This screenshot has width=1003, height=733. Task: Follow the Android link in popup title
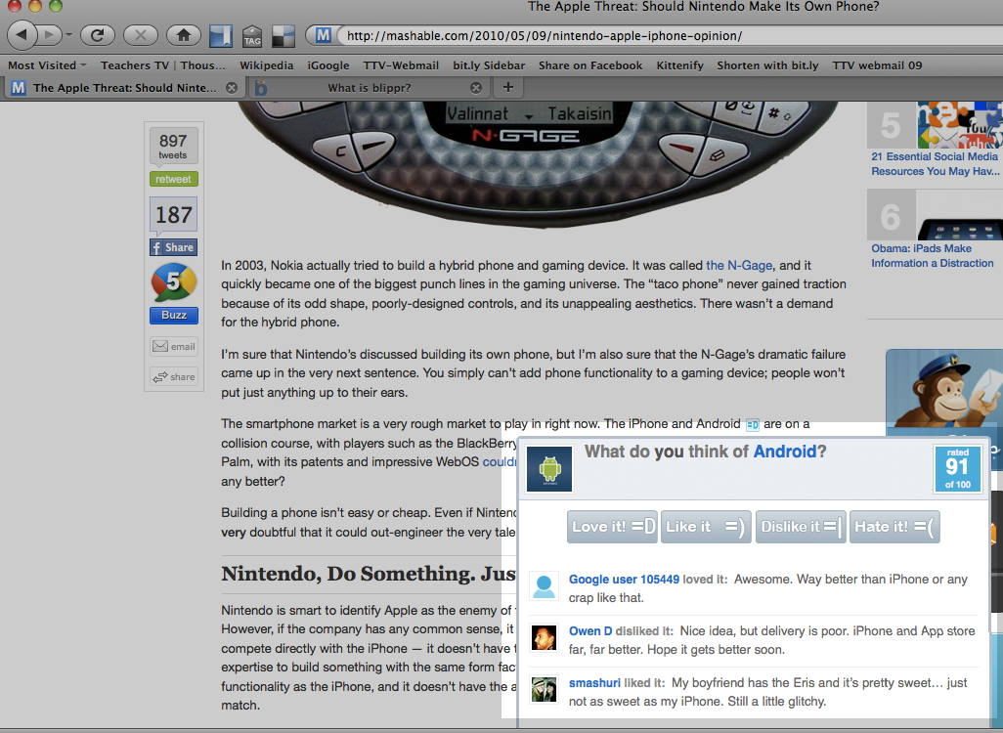click(x=785, y=452)
